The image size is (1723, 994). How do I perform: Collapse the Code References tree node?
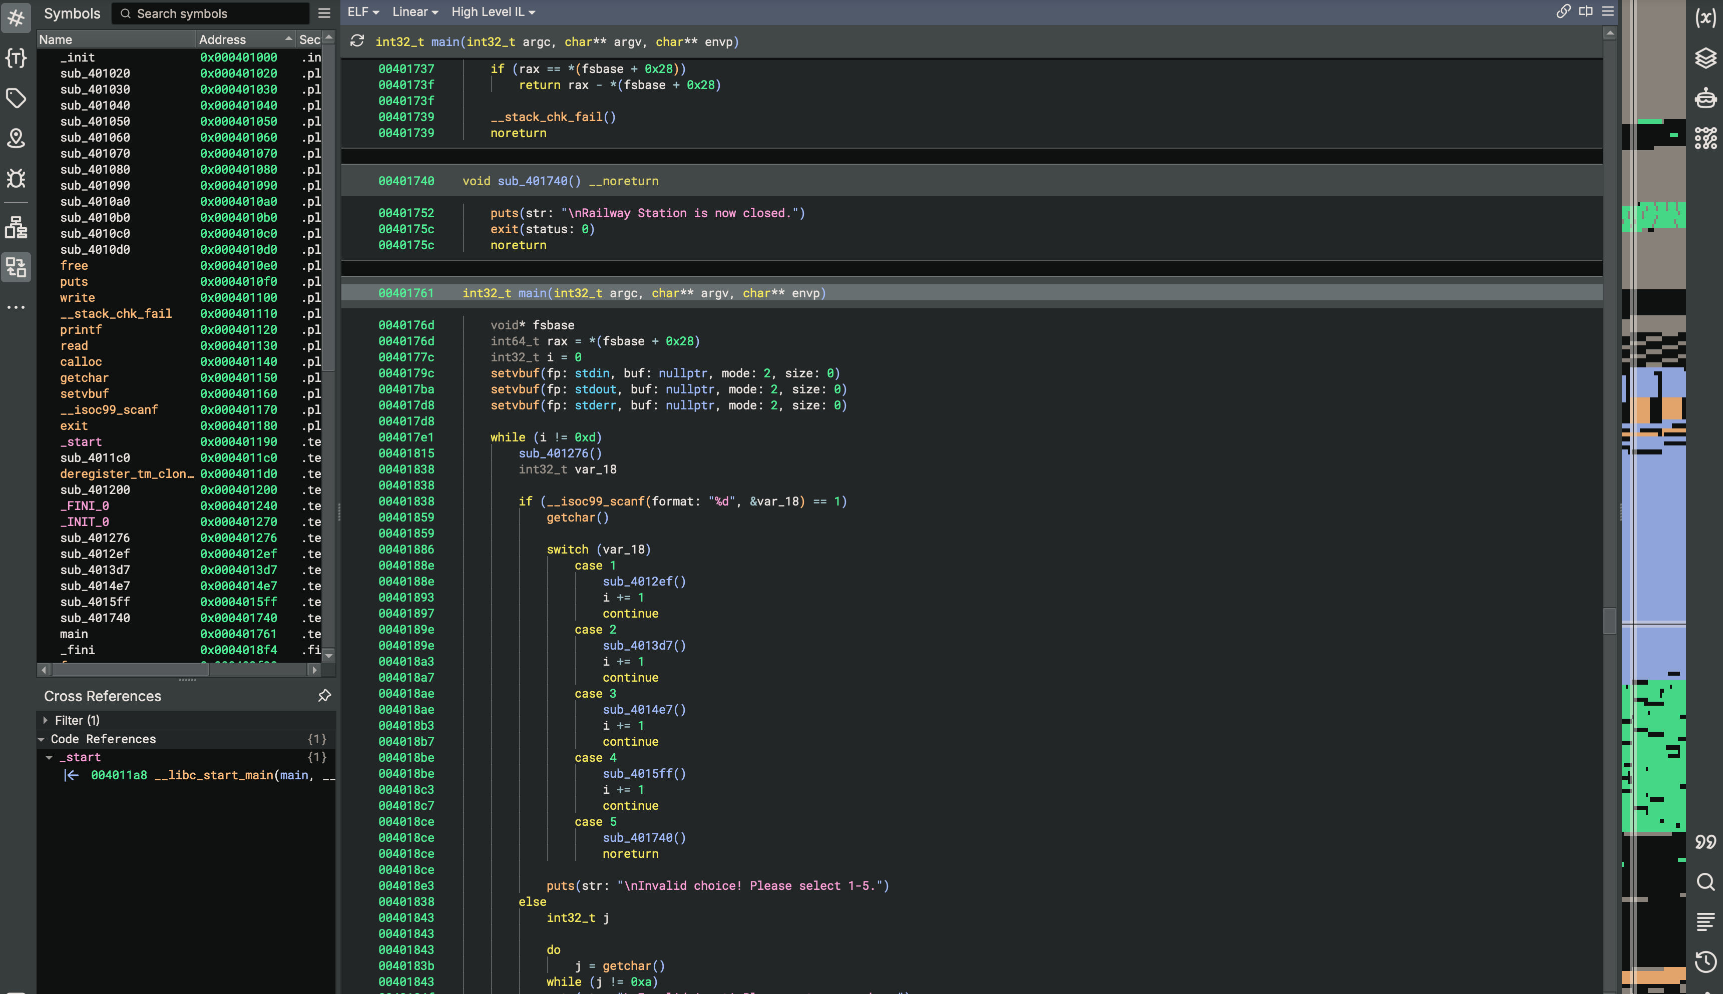pos(41,739)
